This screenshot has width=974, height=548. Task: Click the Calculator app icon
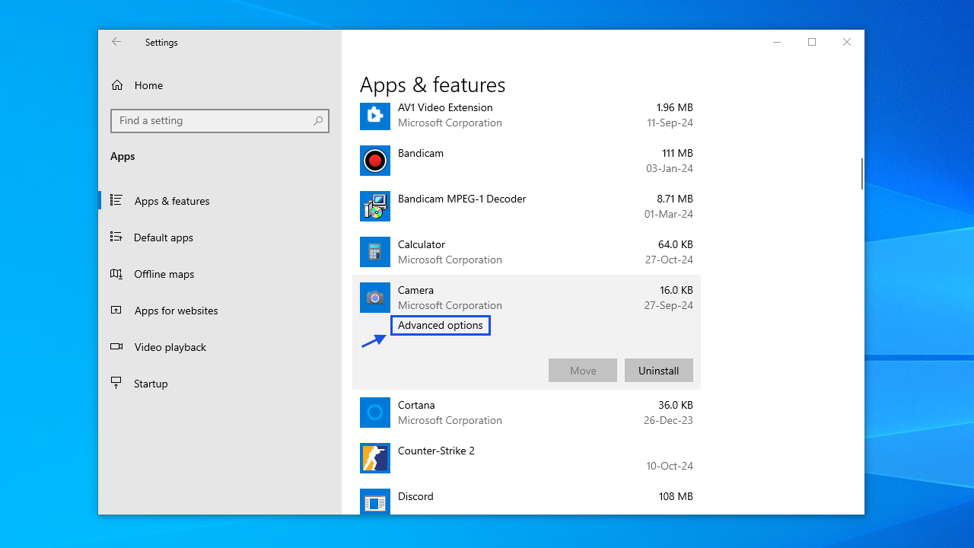coord(374,252)
